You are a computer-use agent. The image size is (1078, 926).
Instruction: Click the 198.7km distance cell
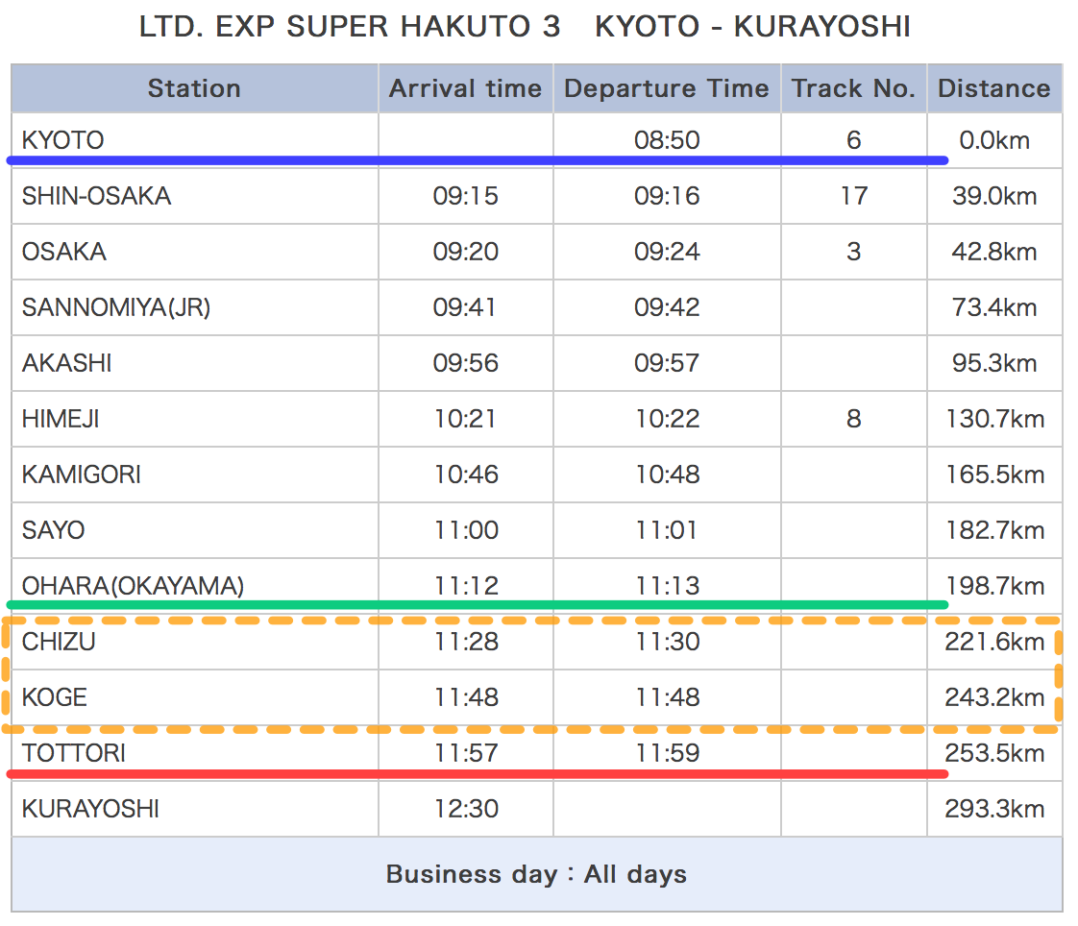pyautogui.click(x=994, y=586)
